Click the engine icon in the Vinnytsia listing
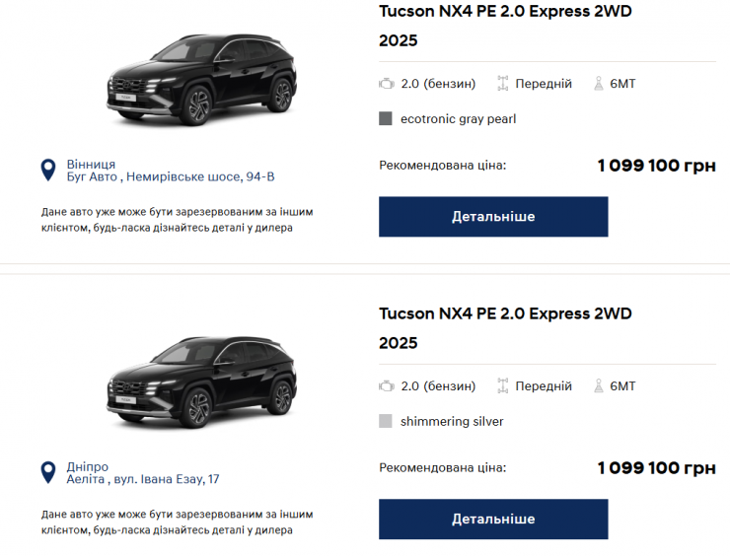730x556 pixels. click(387, 84)
